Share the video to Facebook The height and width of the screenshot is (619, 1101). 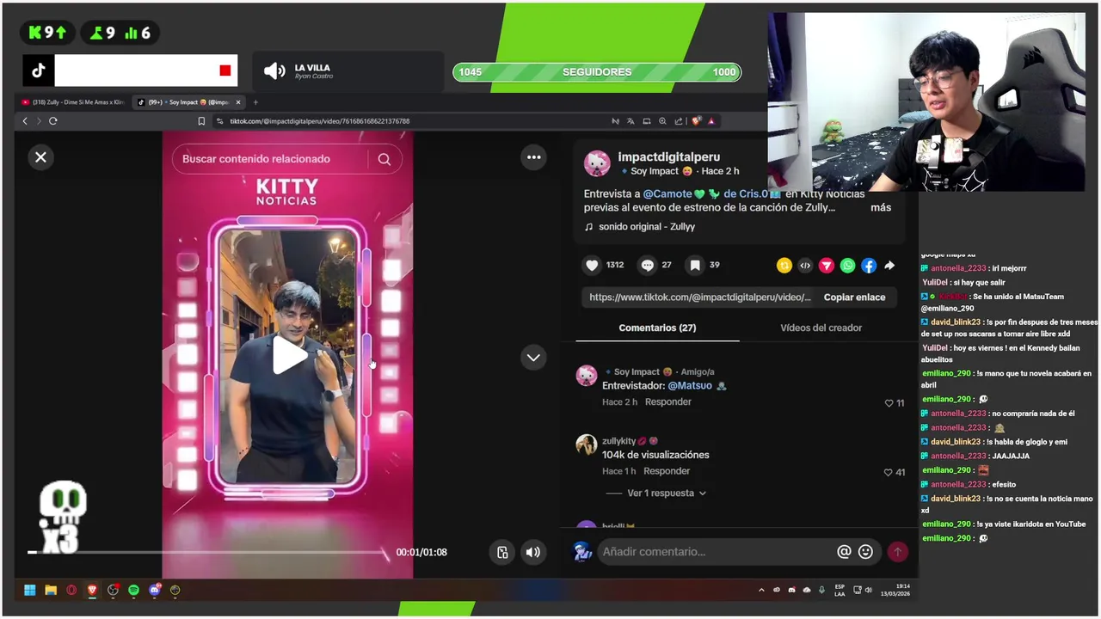pos(869,266)
